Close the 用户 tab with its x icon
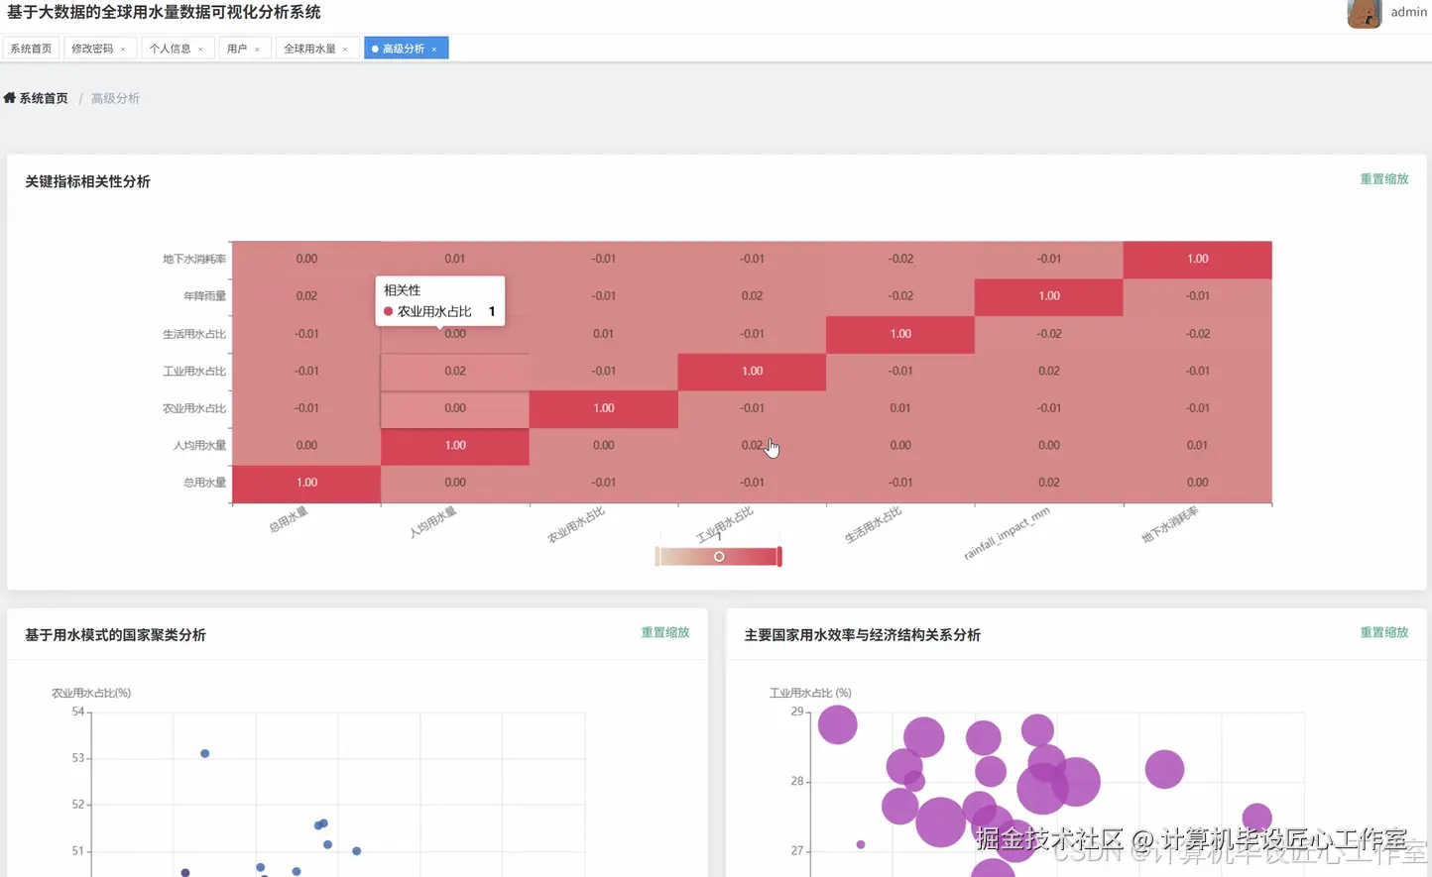This screenshot has width=1432, height=877. [257, 50]
